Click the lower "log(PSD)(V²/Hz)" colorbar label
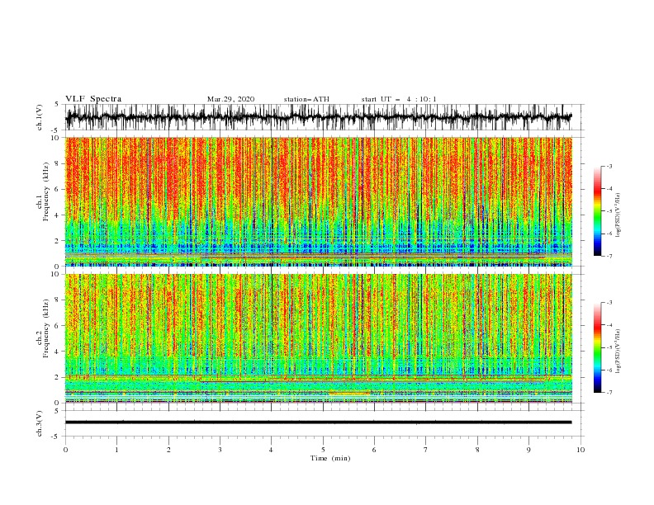The height and width of the screenshot is (505, 654). [618, 352]
